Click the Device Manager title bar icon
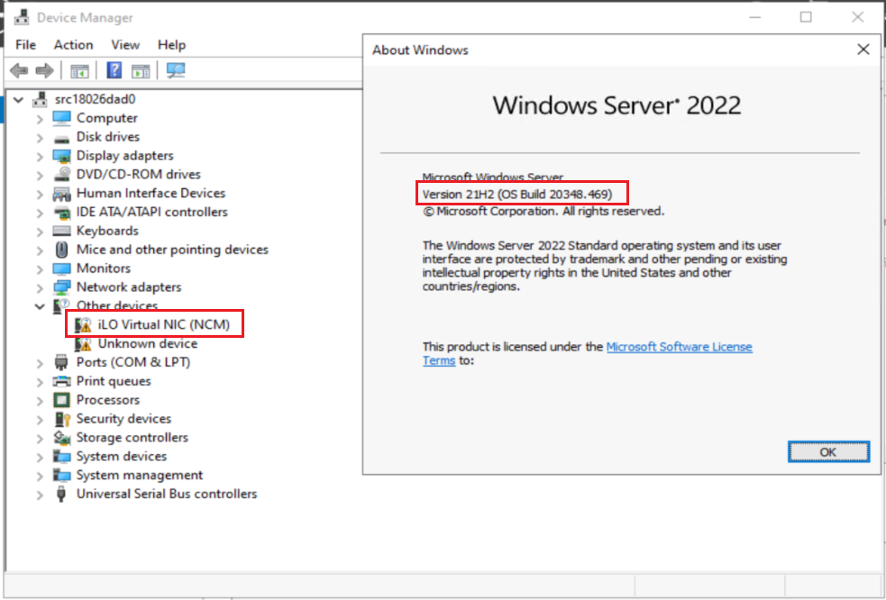The height and width of the screenshot is (600, 886). (22, 17)
